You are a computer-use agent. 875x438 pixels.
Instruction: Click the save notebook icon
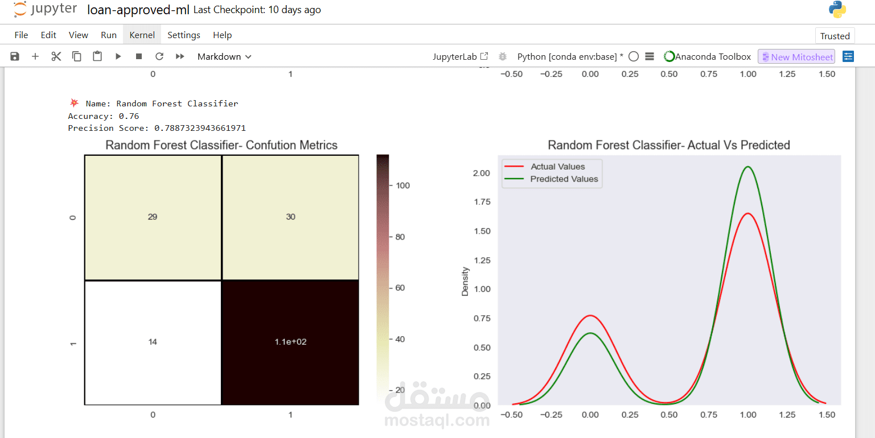[x=15, y=56]
